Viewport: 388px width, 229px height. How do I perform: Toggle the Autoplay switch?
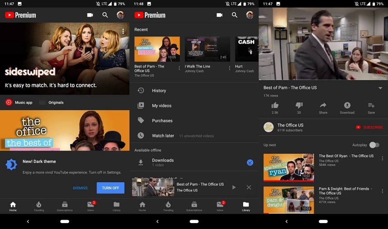point(374,145)
